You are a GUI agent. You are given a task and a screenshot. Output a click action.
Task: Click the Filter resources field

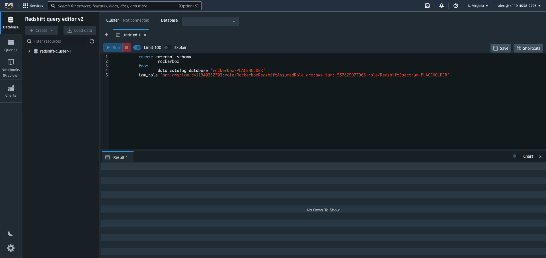tap(56, 41)
